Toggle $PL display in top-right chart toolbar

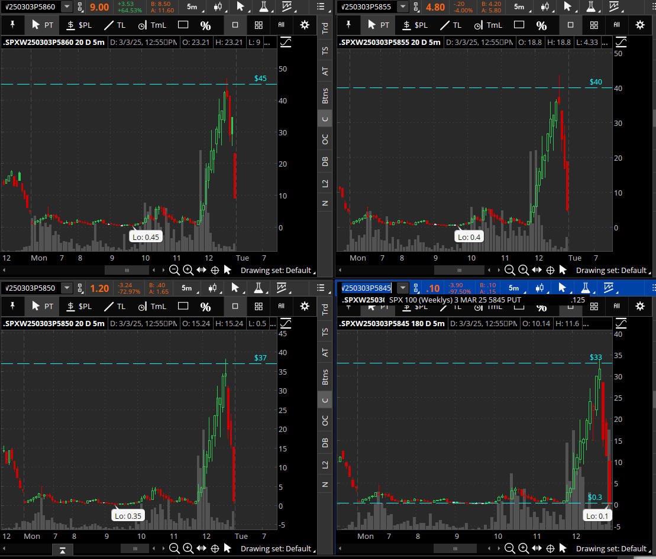[415, 25]
